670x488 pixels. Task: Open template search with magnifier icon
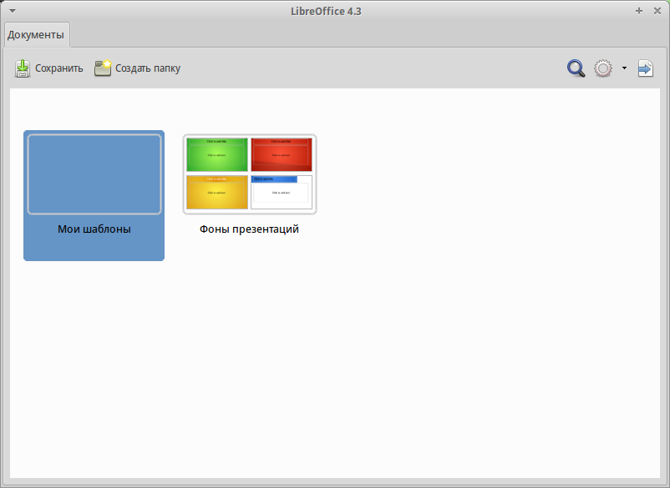(x=576, y=68)
